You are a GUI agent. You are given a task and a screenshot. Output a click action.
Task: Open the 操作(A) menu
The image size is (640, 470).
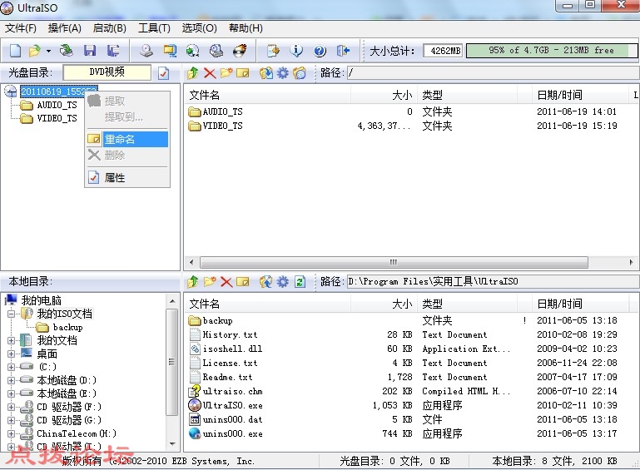[x=64, y=28]
